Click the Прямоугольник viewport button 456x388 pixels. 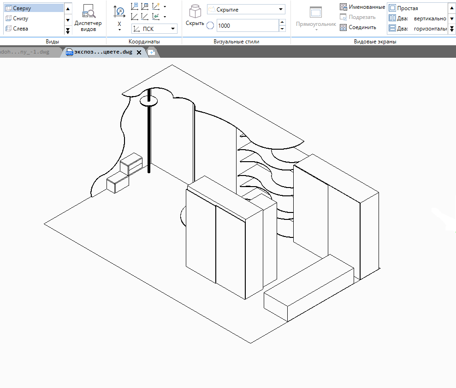point(316,16)
